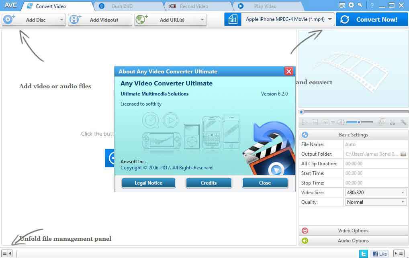Screen dimensions: 409x258
Task: Expand the Audio Options section
Action: [354, 240]
